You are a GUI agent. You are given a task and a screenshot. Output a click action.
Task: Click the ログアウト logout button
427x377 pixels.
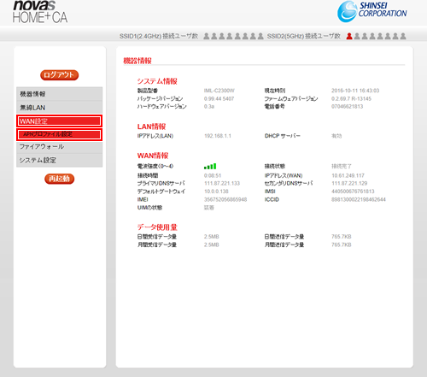[59, 75]
